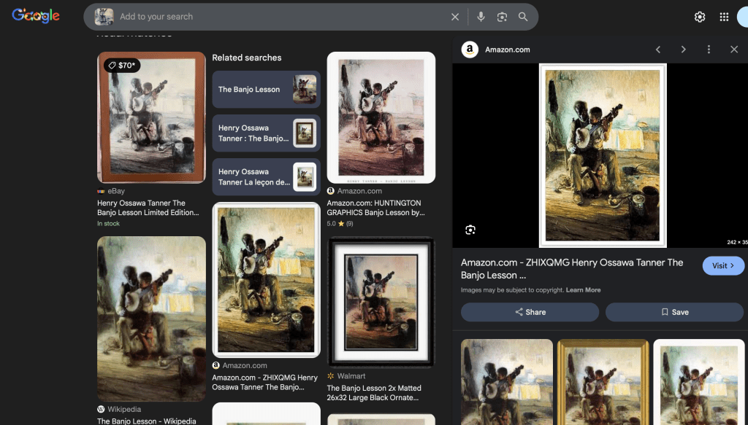Go to next image in preview panel
Image resolution: width=748 pixels, height=425 pixels.
click(683, 50)
